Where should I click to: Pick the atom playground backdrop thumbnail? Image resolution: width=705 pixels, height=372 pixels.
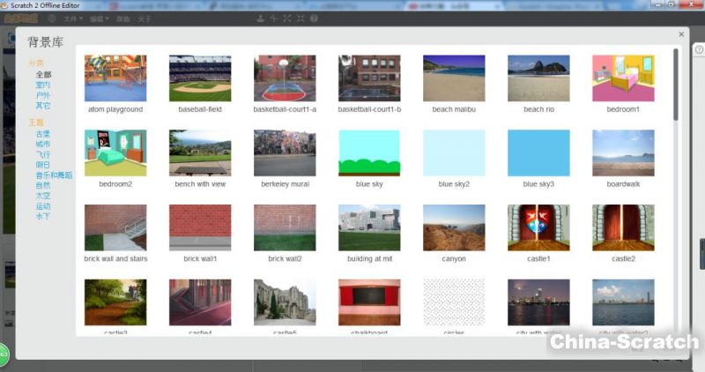pos(115,78)
